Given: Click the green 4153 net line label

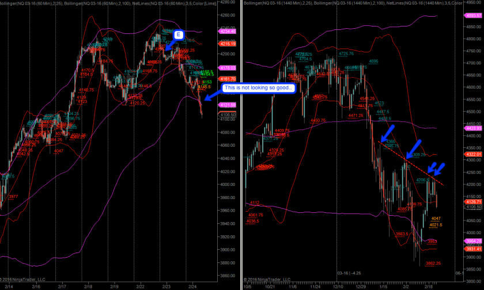Looking at the screenshot, I should click(207, 82).
